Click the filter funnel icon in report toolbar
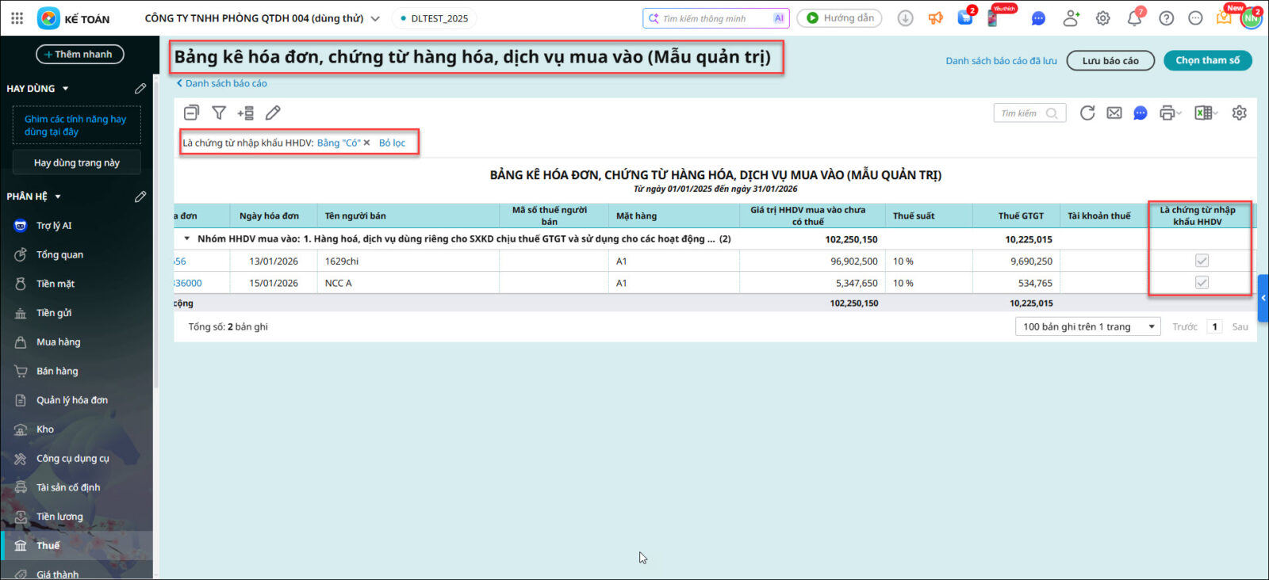1269x580 pixels. point(219,113)
